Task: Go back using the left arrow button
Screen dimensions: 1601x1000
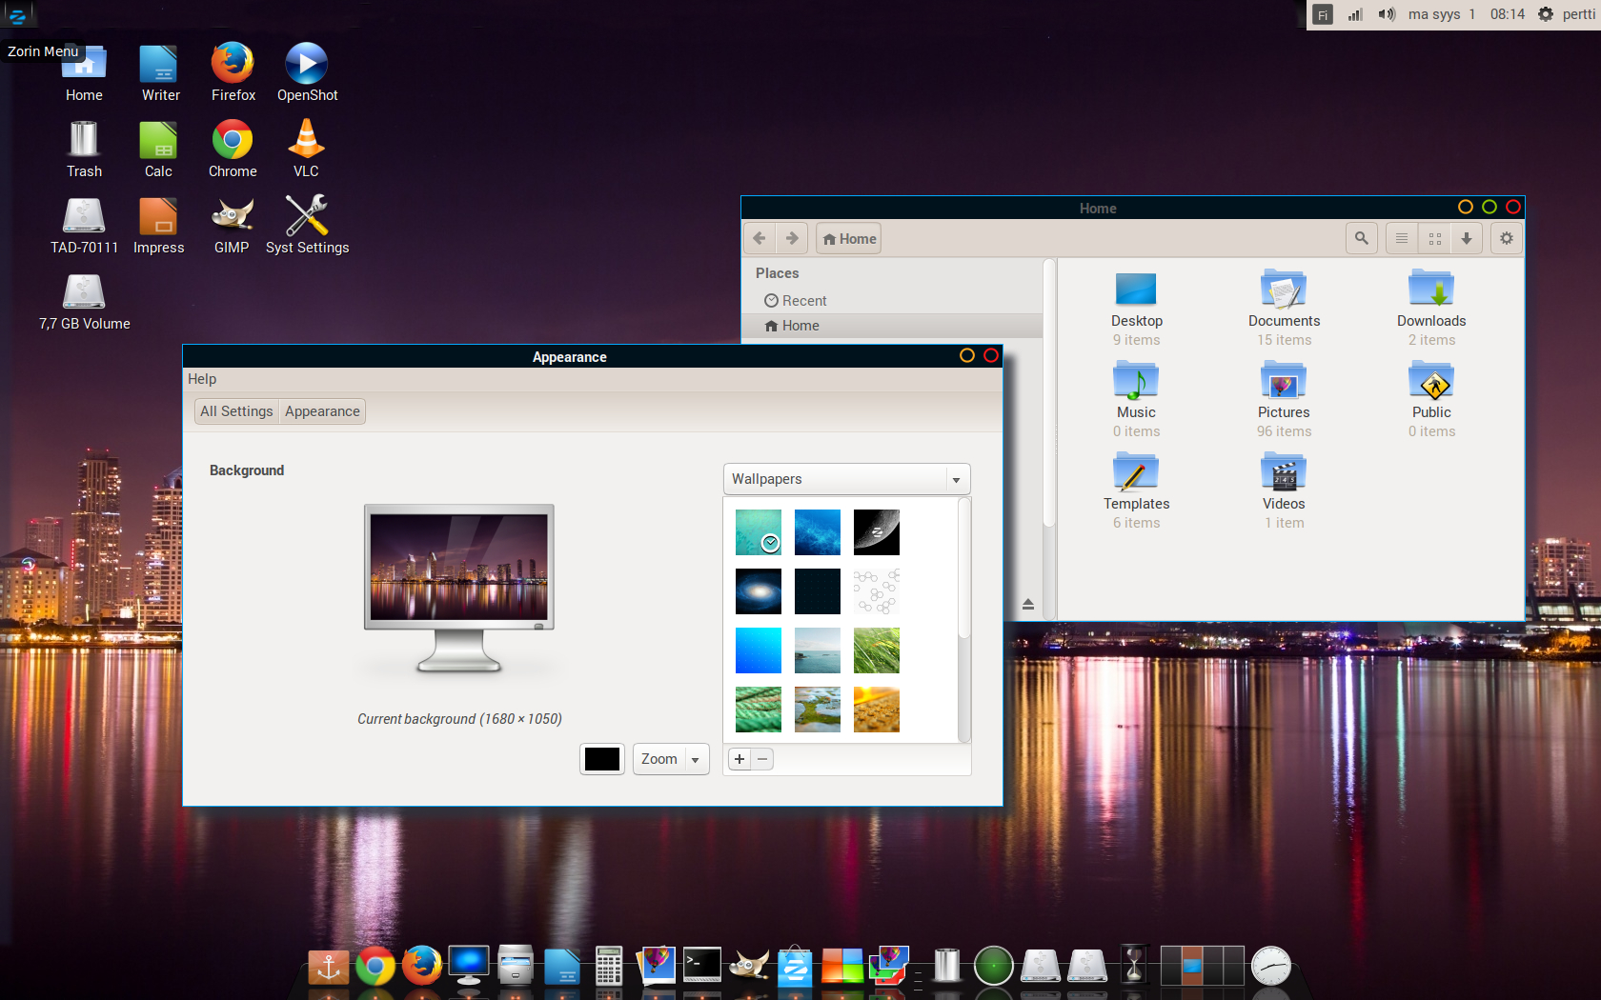Action: pos(760,238)
